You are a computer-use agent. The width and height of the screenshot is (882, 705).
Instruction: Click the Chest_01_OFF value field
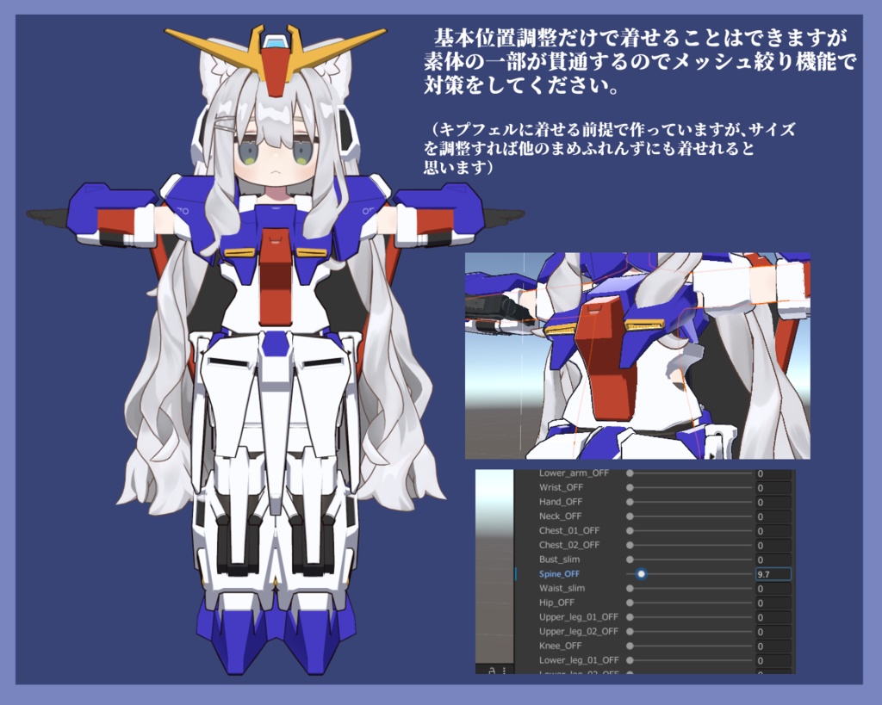coord(773,530)
